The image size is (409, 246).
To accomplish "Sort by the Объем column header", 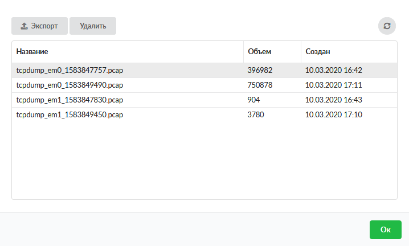I will coord(260,52).
